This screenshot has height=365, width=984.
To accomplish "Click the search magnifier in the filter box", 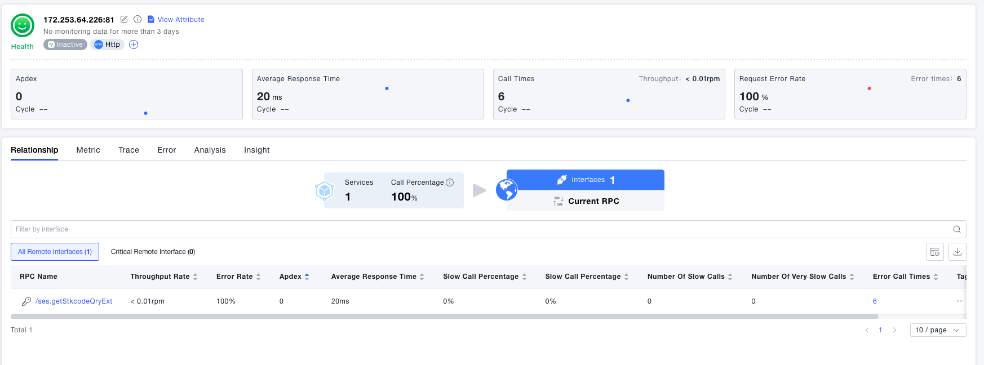I will coord(956,229).
